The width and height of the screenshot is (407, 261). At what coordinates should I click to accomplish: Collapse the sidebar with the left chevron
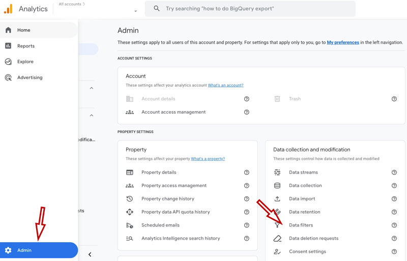pyautogui.click(x=90, y=254)
